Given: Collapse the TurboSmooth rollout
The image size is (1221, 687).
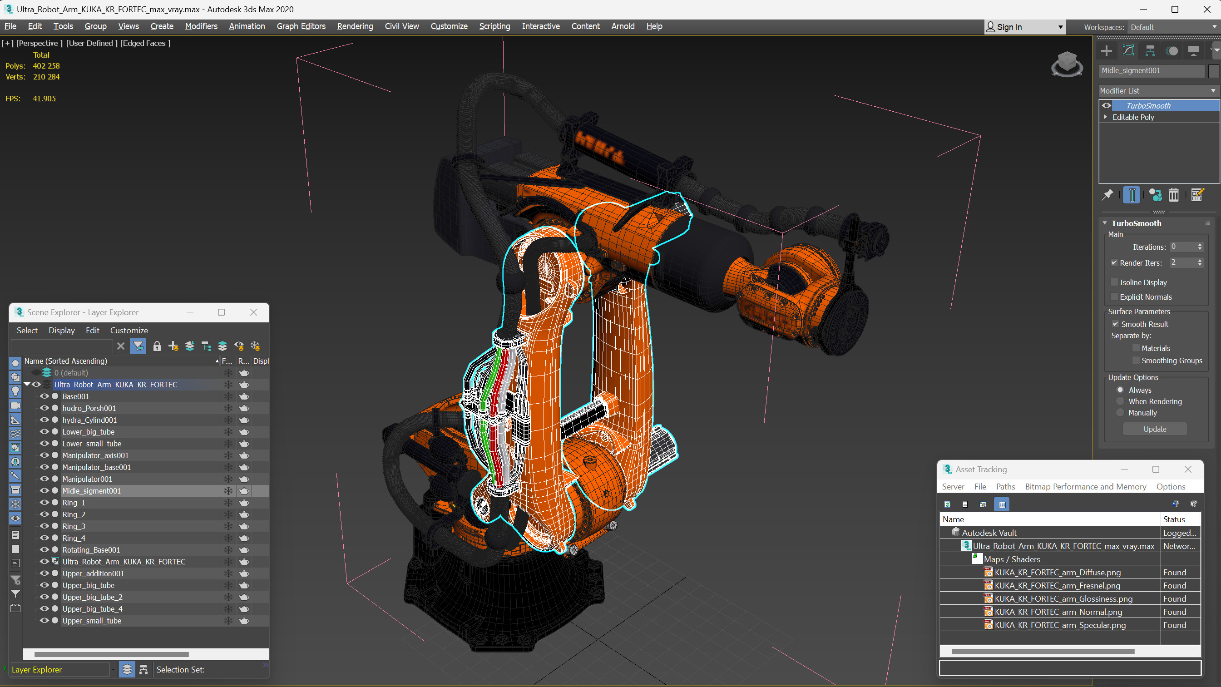Looking at the screenshot, I should coord(1104,223).
